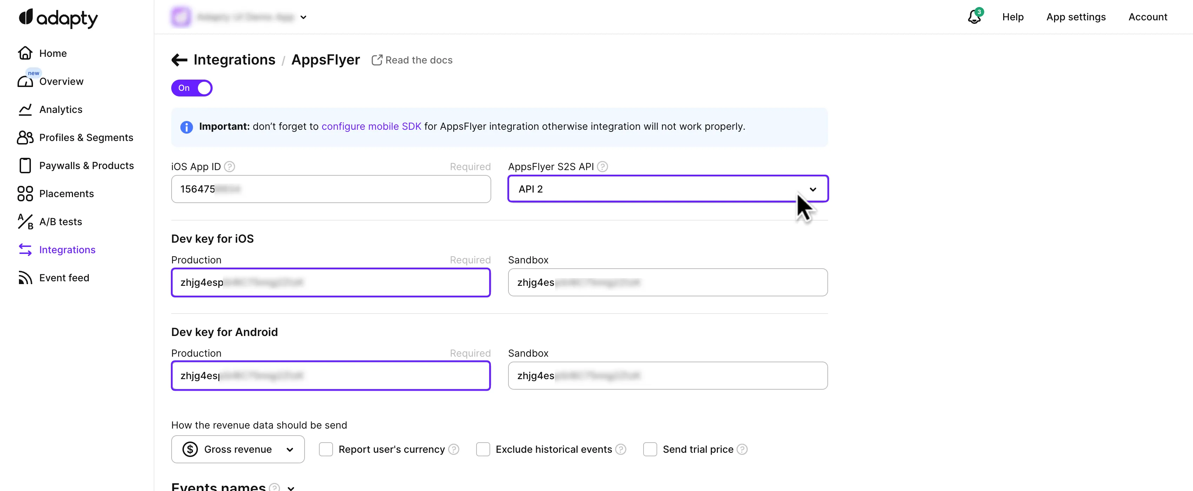Open the Read the docs link
Viewport: 1193px width, 491px height.
coord(412,60)
